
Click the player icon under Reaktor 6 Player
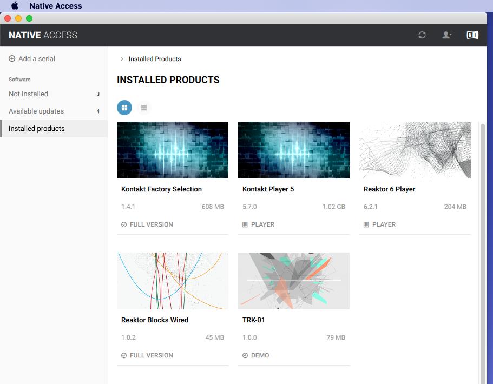pos(366,224)
